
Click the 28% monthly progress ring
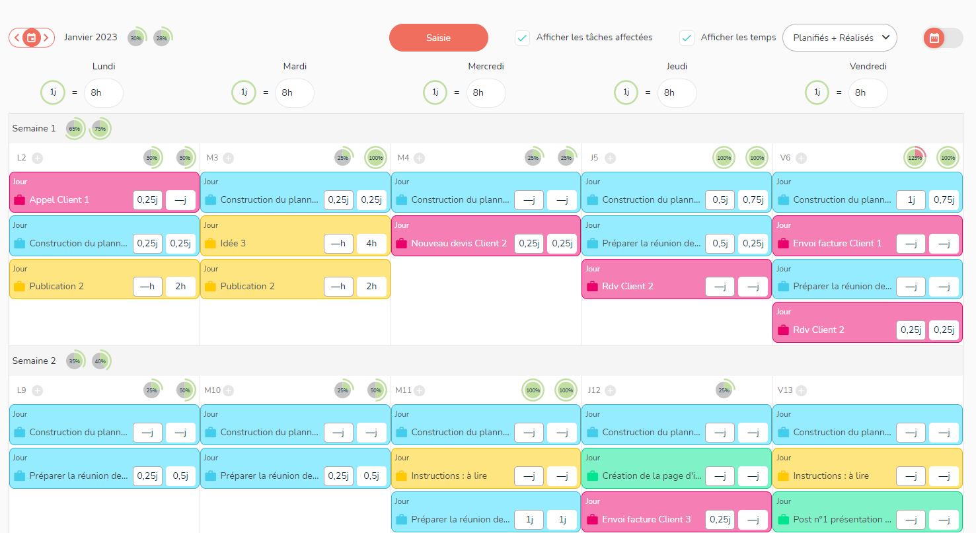pyautogui.click(x=162, y=38)
